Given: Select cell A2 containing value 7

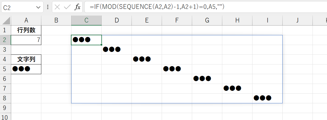Looking at the screenshot, I should 26,40.
